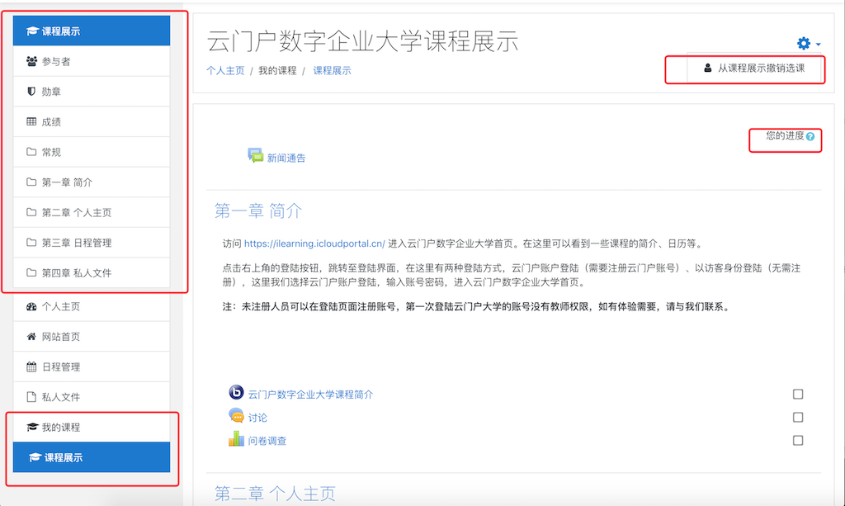Image resolution: width=845 pixels, height=506 pixels.
Task: Tick the completion checkbox for 云门户数字企业大学课程简介
Action: pyautogui.click(x=798, y=395)
